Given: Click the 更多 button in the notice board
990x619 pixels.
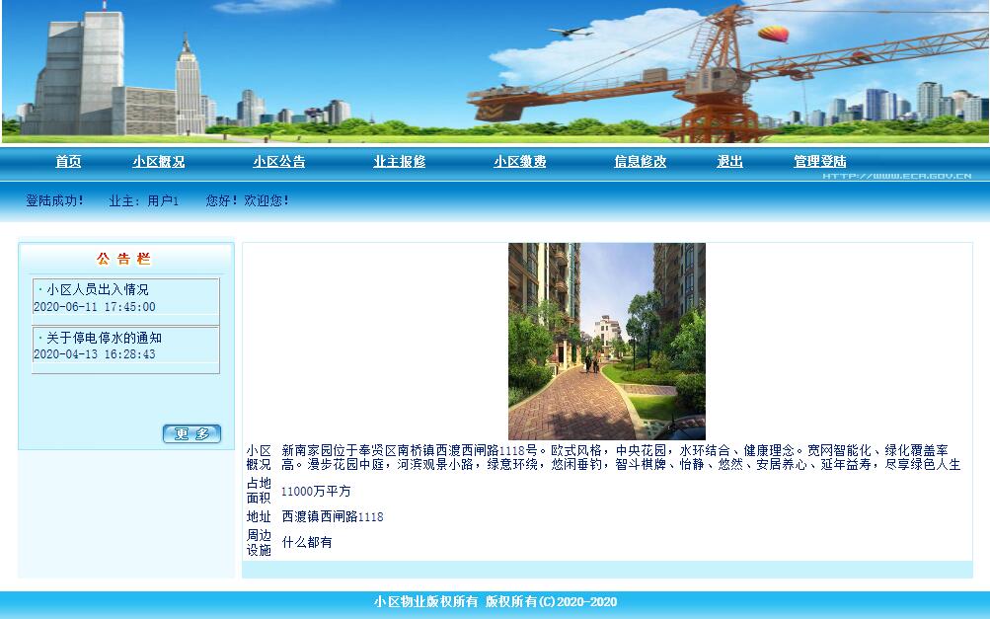Looking at the screenshot, I should (191, 434).
